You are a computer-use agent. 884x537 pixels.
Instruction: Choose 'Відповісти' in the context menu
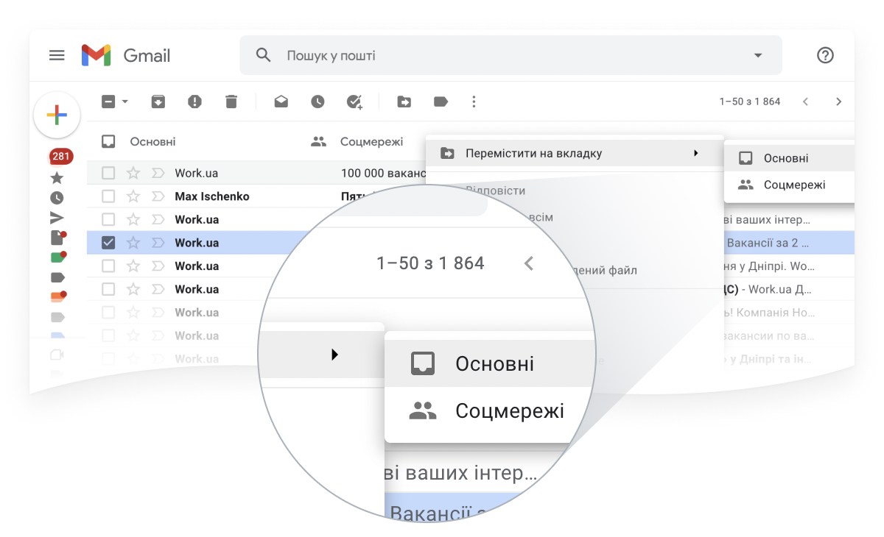[495, 191]
